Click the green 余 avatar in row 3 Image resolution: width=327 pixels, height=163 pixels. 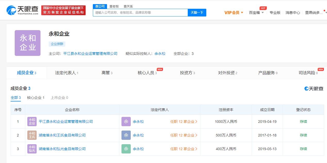tap(126, 149)
